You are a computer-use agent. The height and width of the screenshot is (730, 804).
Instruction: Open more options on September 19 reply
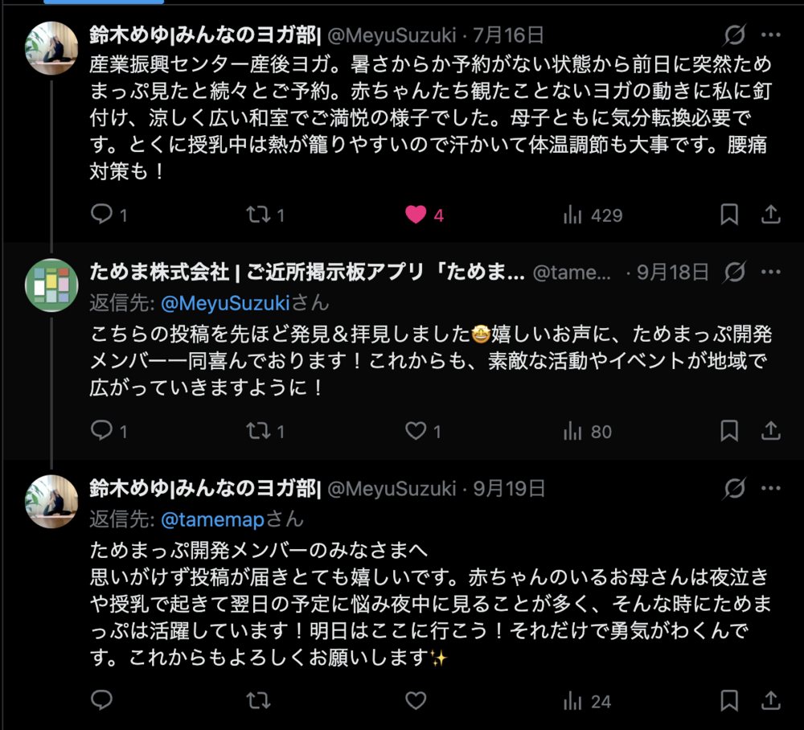[x=771, y=488]
